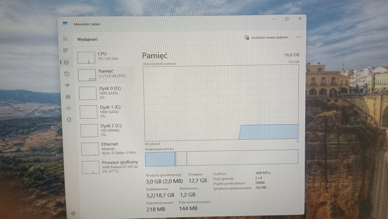The width and height of the screenshot is (388, 219).
Task: Open Task Manager settings gear
Action: (73, 213)
